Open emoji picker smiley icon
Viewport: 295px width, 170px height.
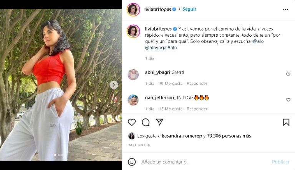tap(132, 162)
